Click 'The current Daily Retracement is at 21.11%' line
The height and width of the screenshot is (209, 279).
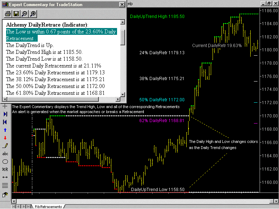point(54,66)
